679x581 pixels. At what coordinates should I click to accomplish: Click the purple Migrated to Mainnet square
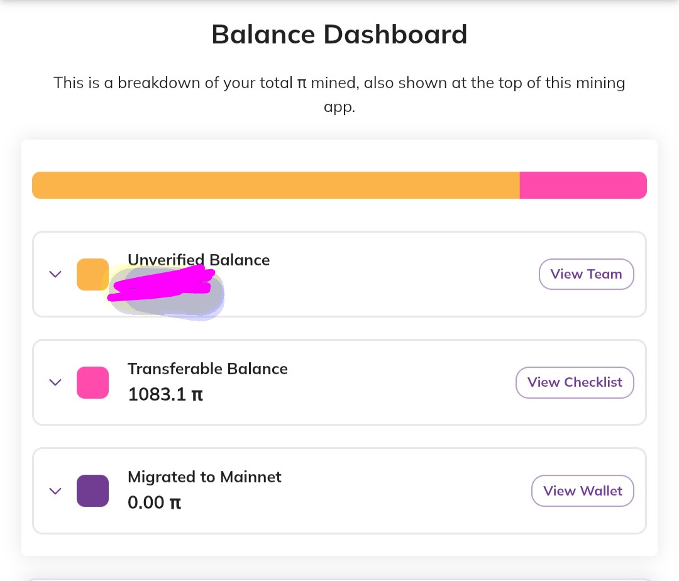(x=92, y=491)
